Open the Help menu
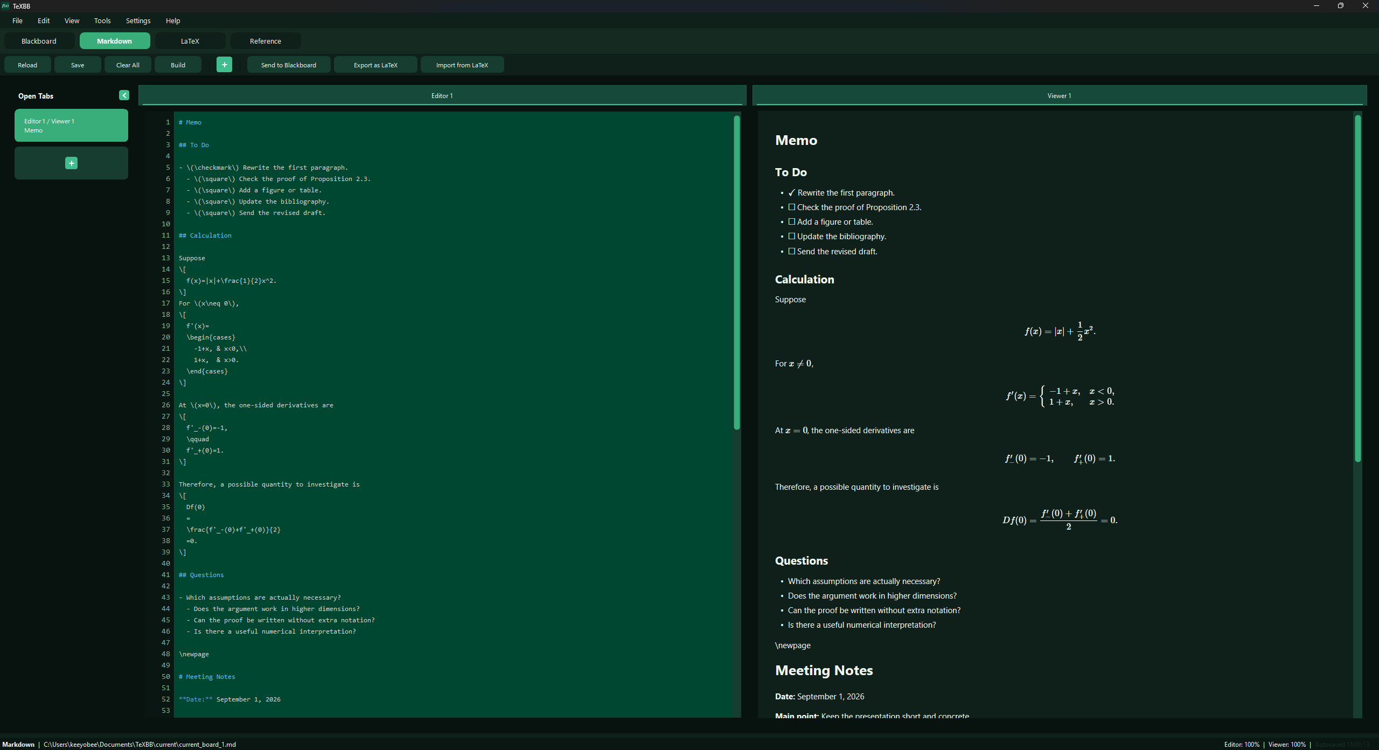Image resolution: width=1379 pixels, height=750 pixels. coord(173,20)
